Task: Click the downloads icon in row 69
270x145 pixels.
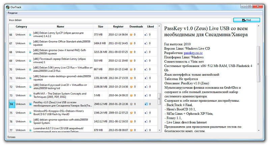Action: coord(131,61)
